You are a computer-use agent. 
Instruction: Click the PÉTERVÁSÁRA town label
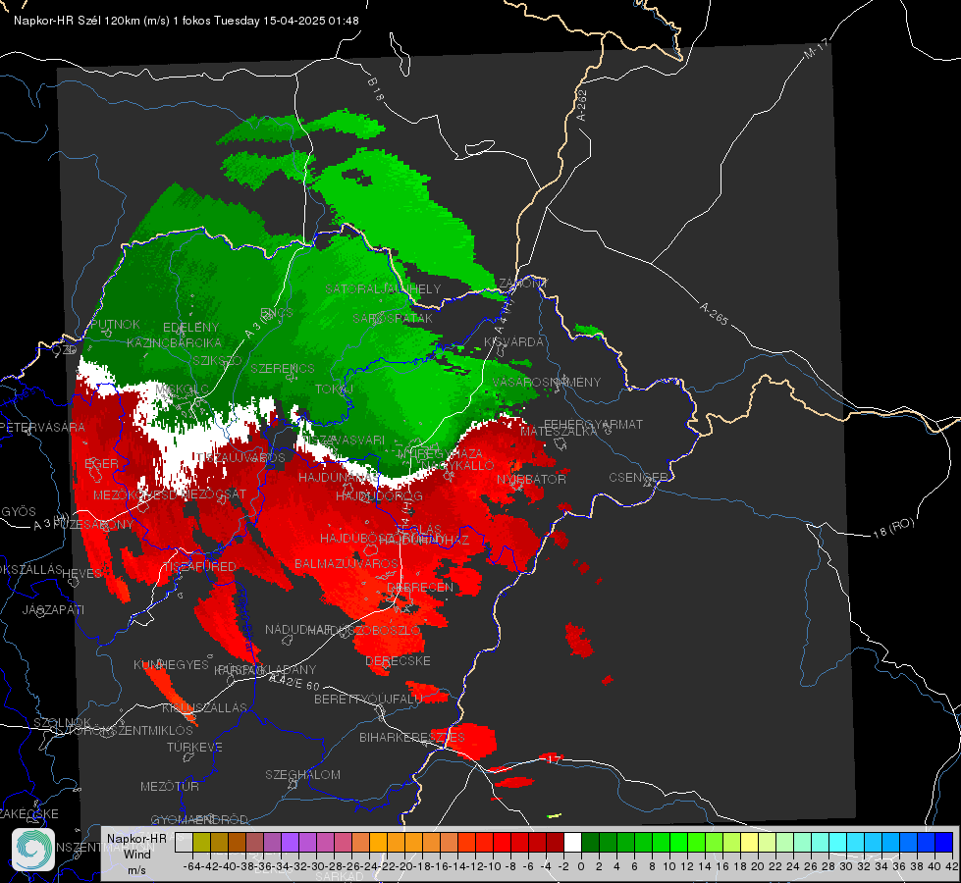pyautogui.click(x=42, y=427)
